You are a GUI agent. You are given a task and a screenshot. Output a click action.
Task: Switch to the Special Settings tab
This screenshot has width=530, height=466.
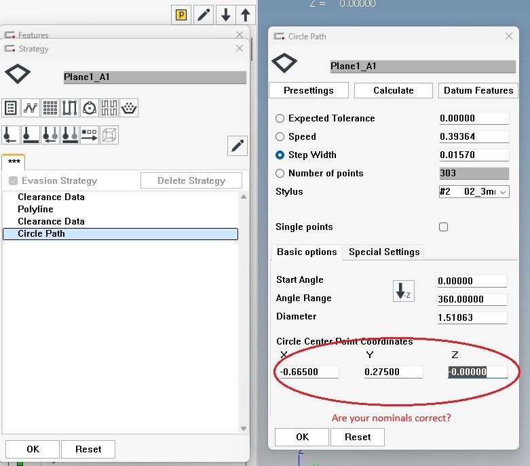(x=384, y=252)
